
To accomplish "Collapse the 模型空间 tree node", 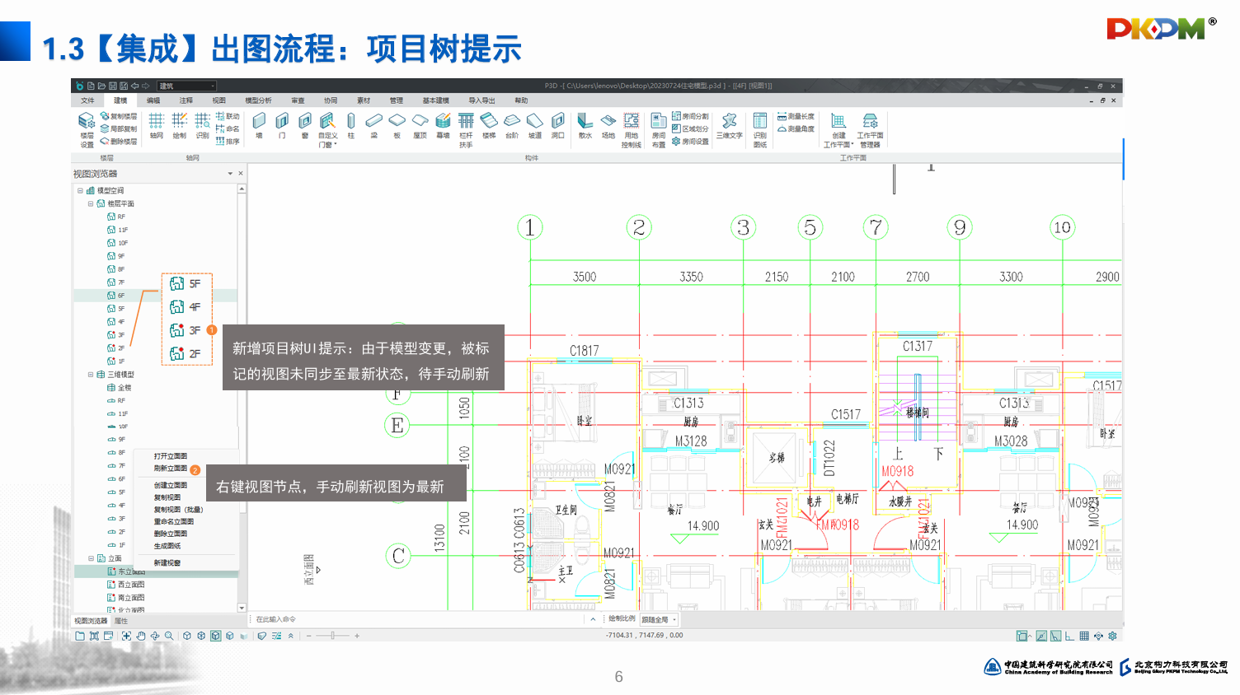I will click(80, 190).
